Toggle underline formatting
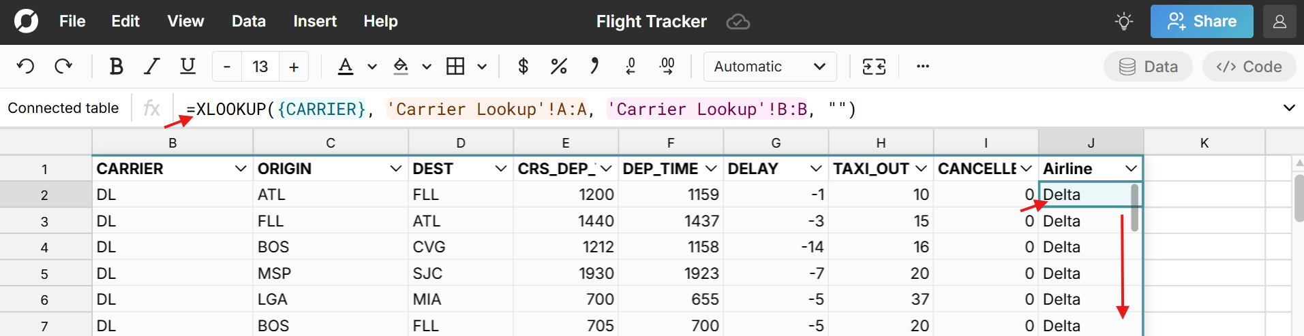The image size is (1304, 336). 187,66
